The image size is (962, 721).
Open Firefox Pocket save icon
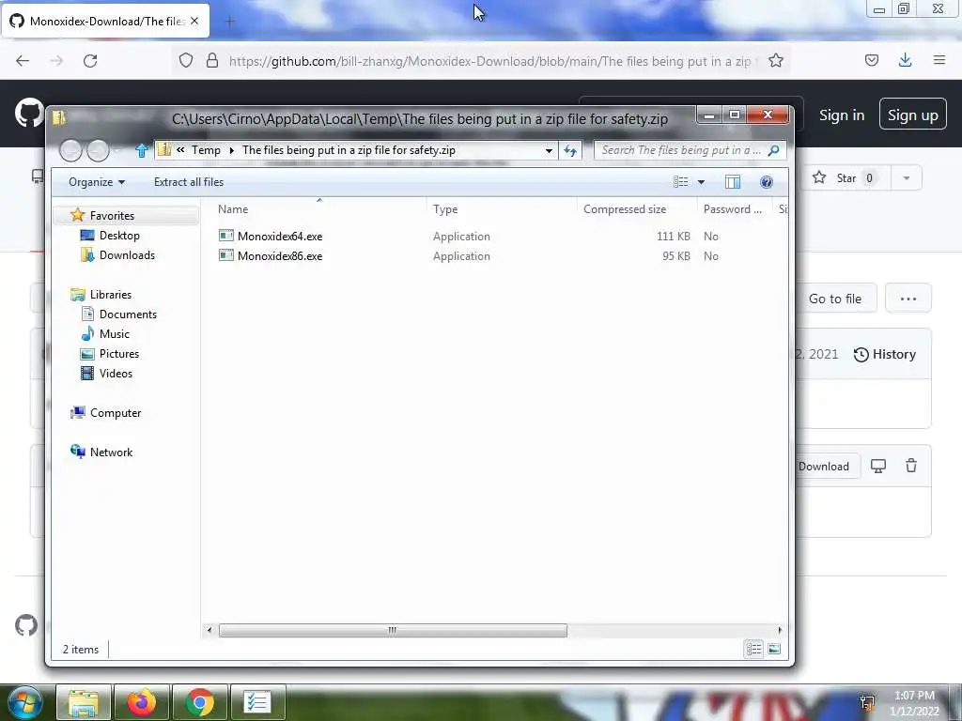pyautogui.click(x=872, y=60)
